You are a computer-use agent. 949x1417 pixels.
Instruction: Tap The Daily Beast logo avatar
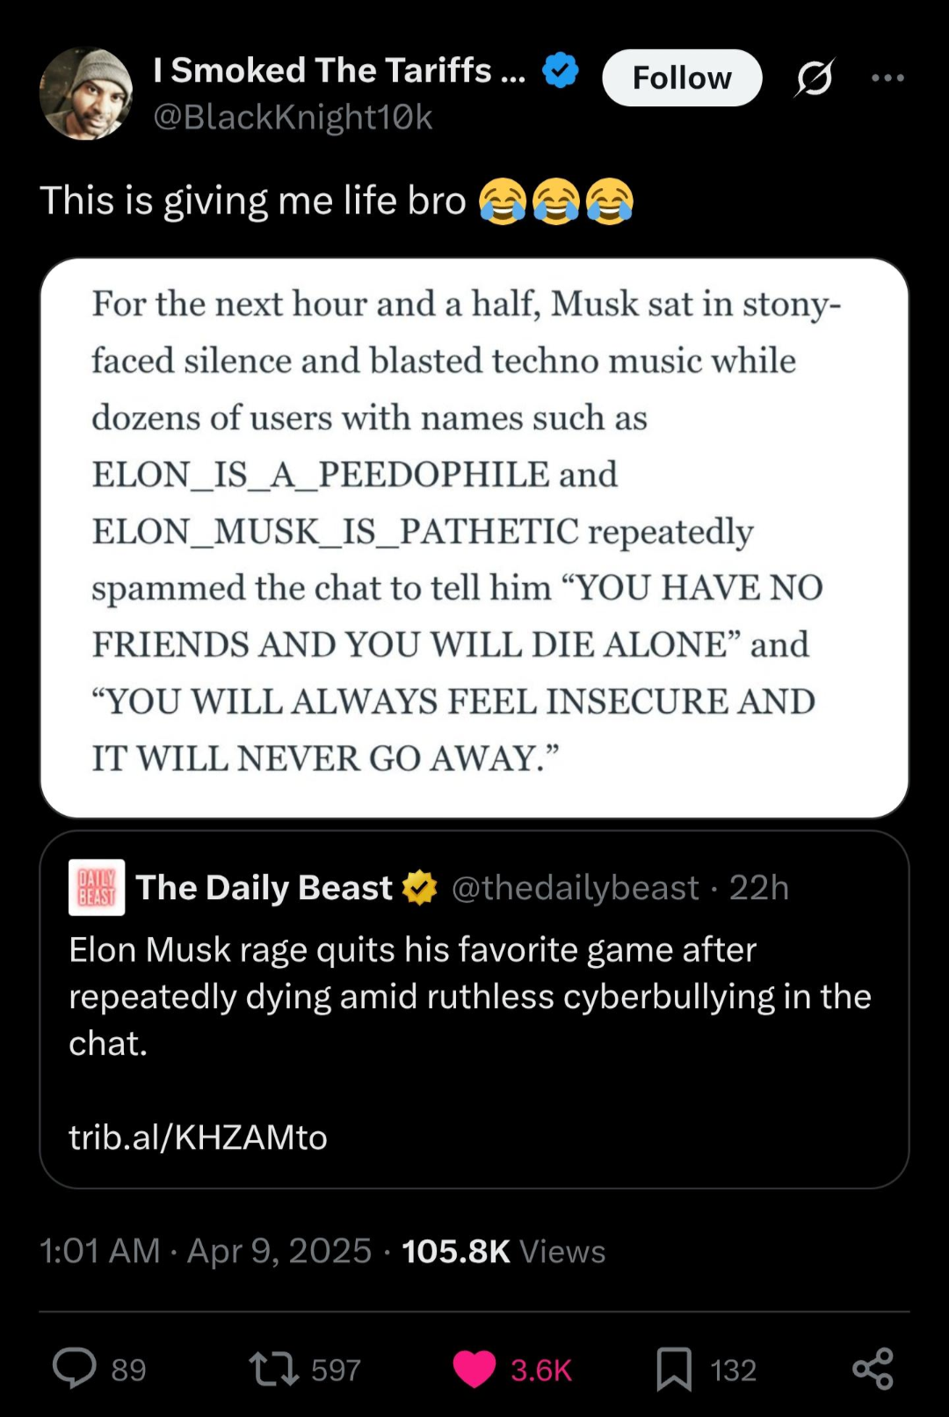click(97, 888)
